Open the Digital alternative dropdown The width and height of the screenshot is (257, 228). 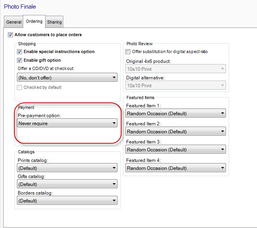click(176, 85)
